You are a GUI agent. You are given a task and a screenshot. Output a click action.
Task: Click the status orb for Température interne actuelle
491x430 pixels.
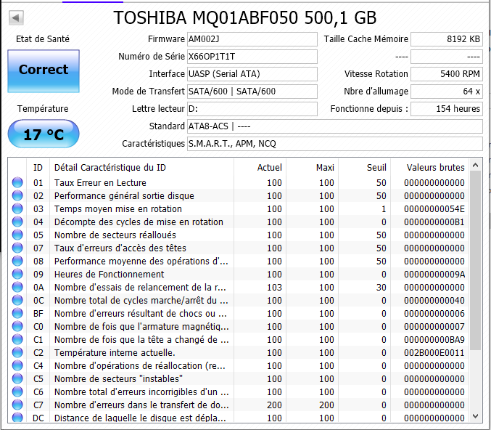tap(17, 353)
